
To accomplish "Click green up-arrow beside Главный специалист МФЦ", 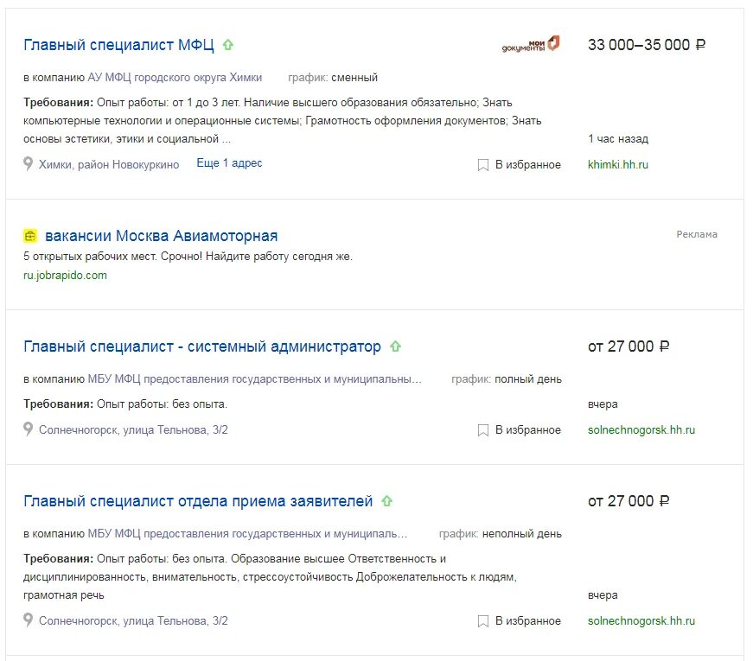I will tap(228, 45).
